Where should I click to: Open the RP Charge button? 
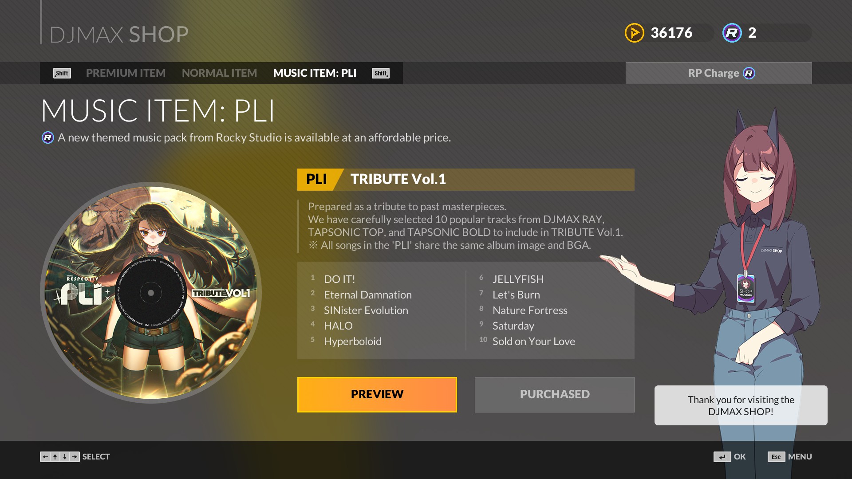[x=719, y=73]
